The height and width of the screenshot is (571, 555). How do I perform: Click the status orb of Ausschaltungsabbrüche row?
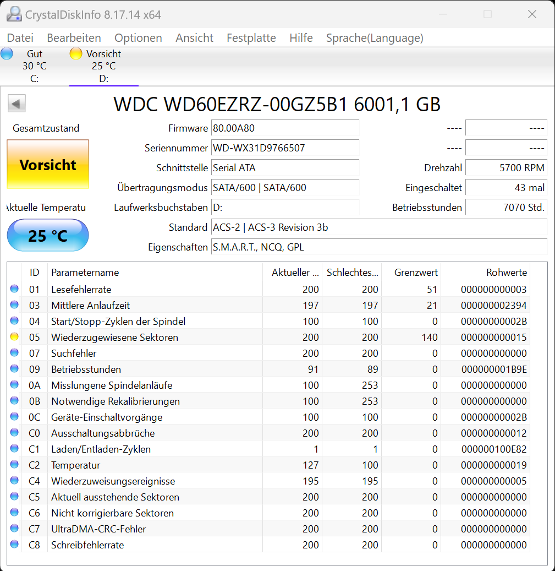[14, 433]
